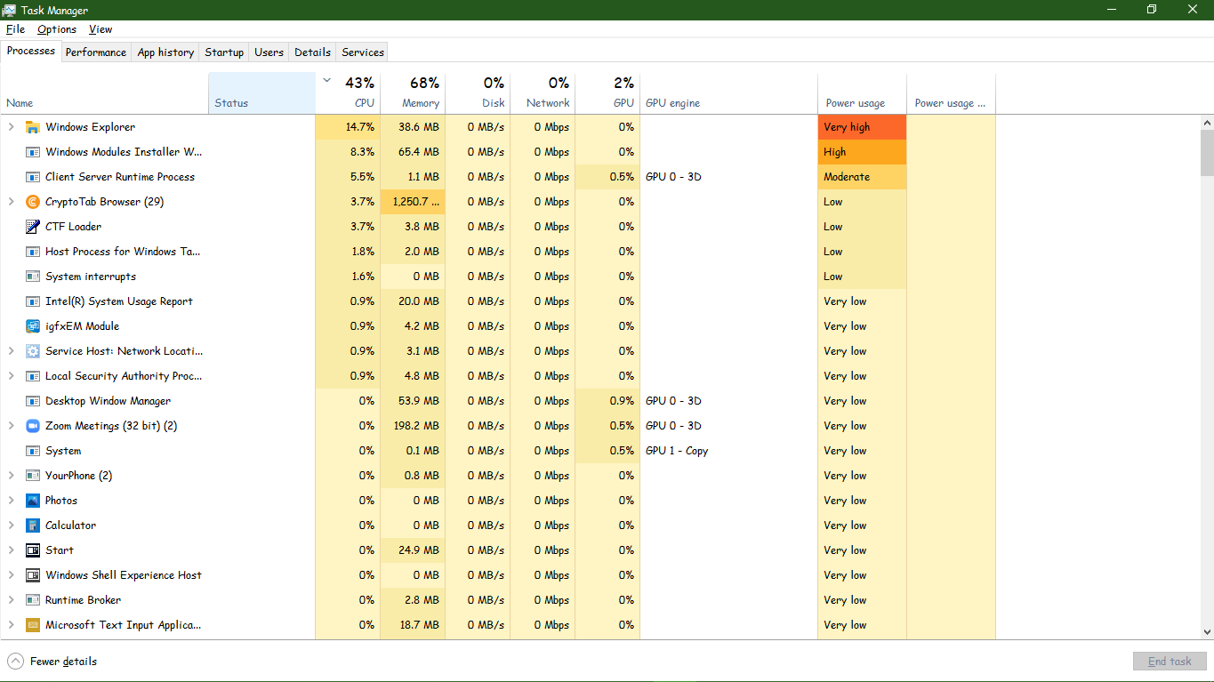
Task: Open the File menu
Action: [15, 29]
